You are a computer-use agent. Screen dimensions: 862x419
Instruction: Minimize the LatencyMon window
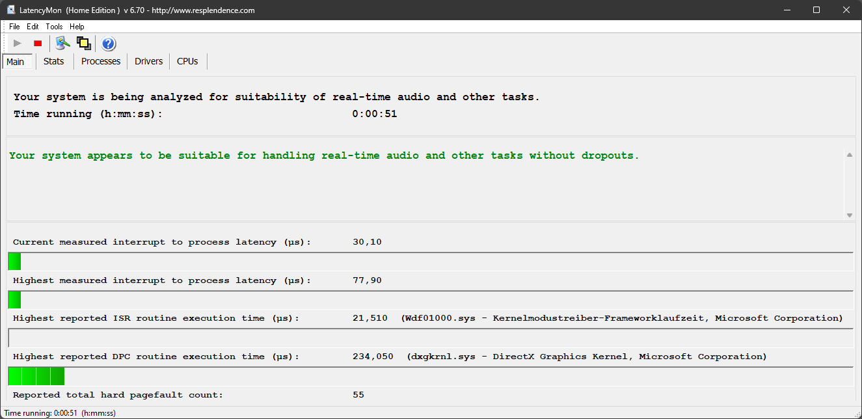(x=787, y=10)
